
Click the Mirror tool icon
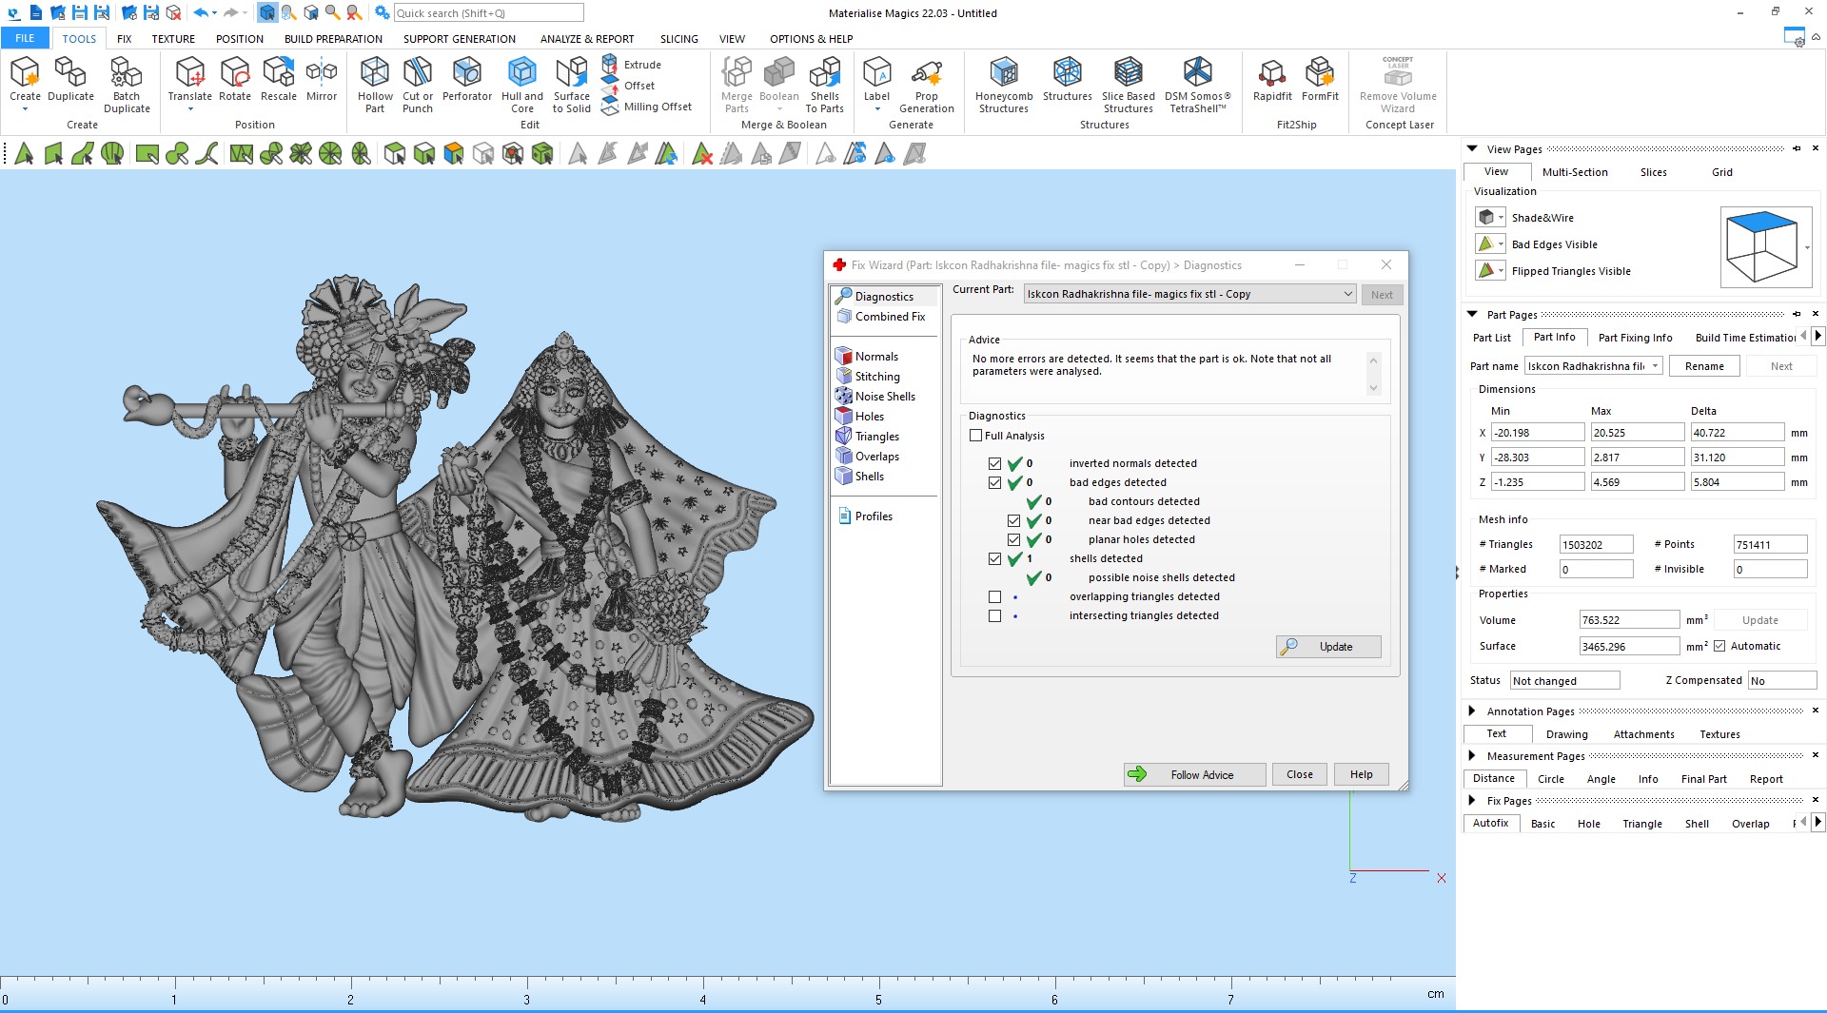coord(322,72)
